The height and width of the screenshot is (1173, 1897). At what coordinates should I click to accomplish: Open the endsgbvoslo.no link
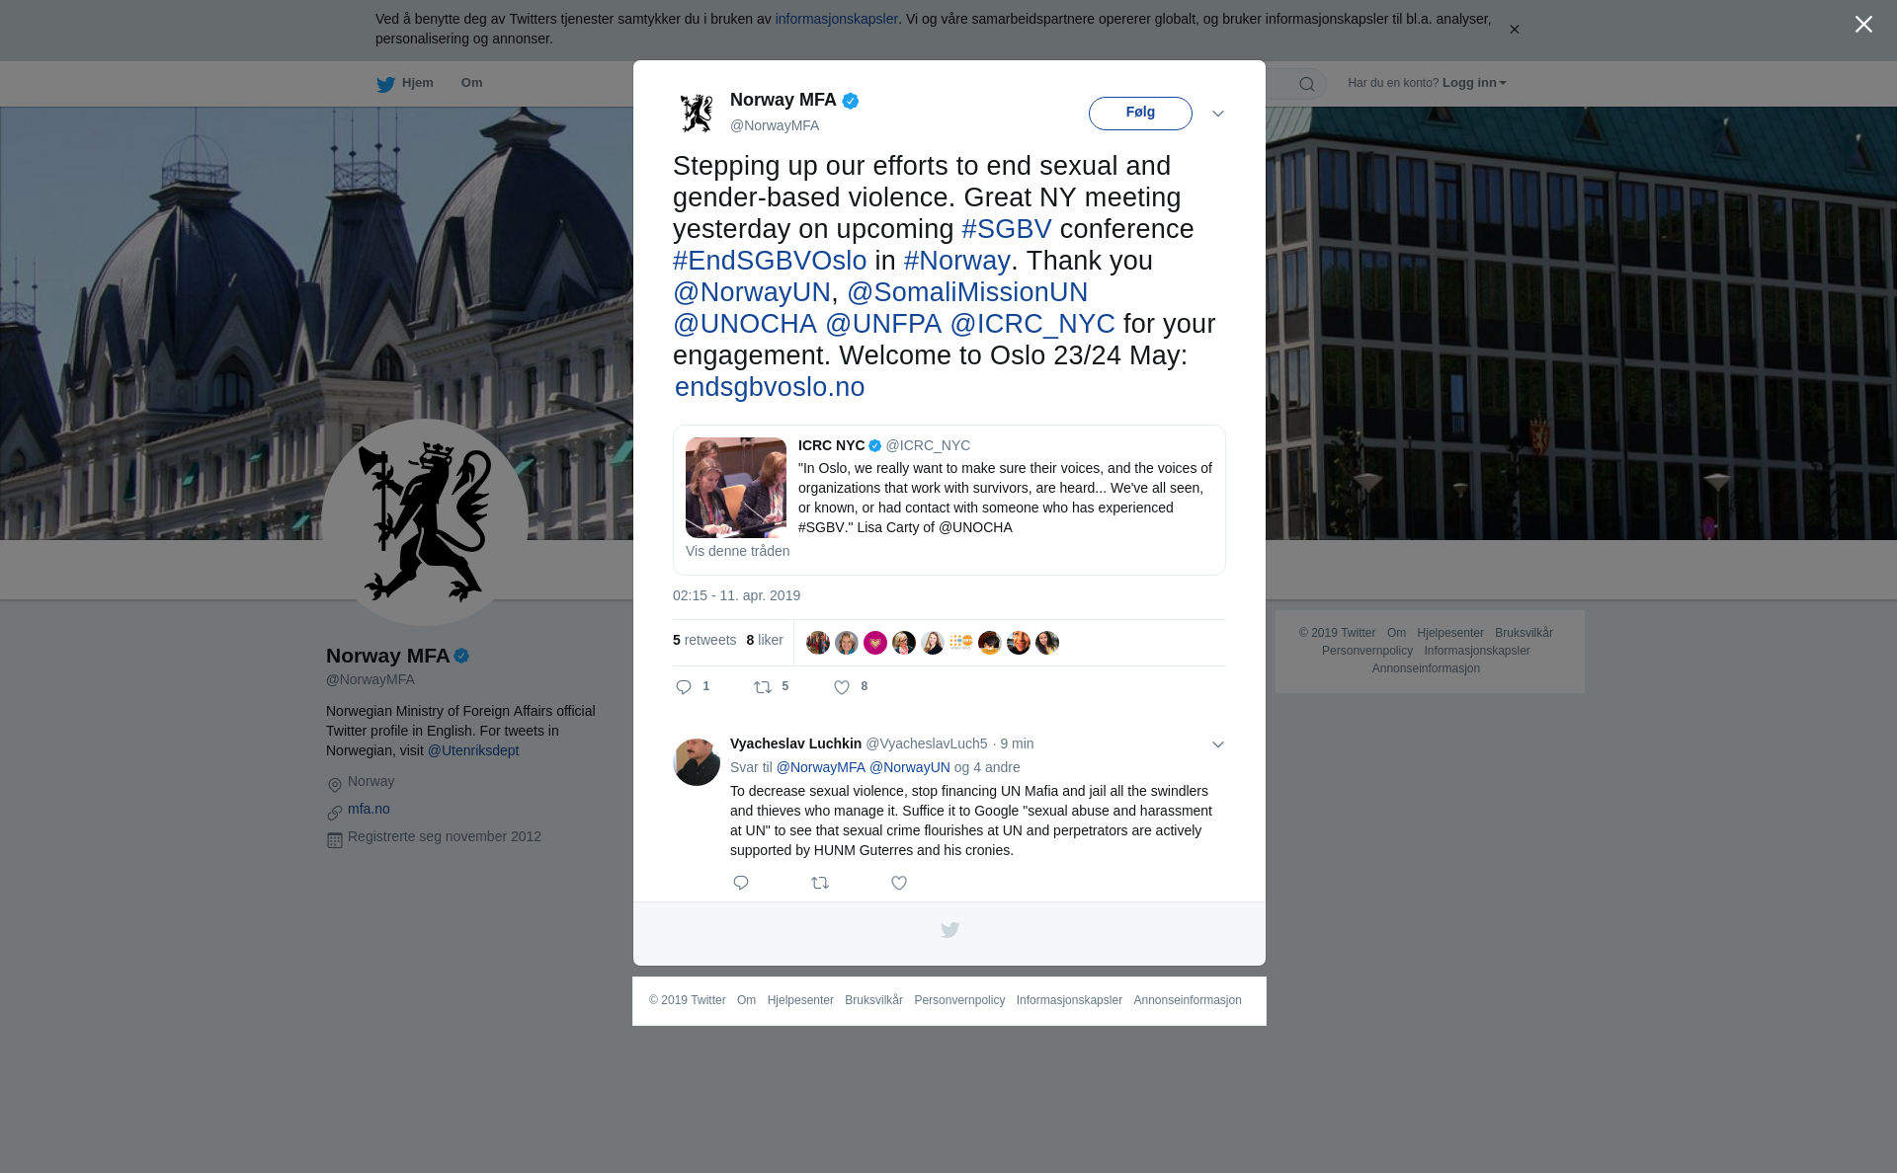click(x=770, y=387)
